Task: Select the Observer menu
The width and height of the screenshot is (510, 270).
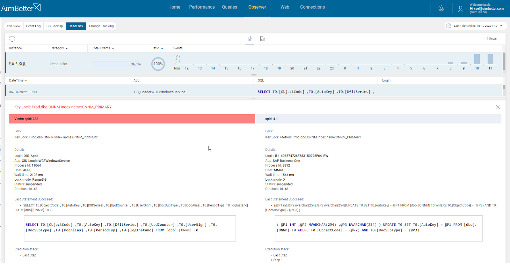Action: pyautogui.click(x=257, y=7)
